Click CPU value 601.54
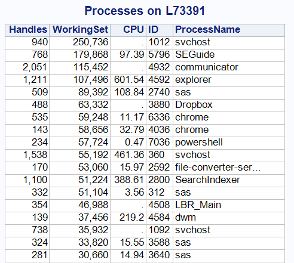Viewport: 294px width, 263px height. click(129, 80)
